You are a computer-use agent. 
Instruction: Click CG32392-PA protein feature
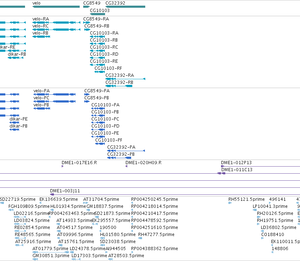tap(126, 151)
